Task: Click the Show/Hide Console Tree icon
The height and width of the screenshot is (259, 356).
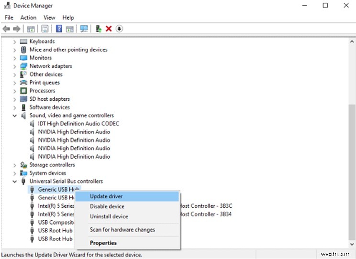Action: click(31, 29)
